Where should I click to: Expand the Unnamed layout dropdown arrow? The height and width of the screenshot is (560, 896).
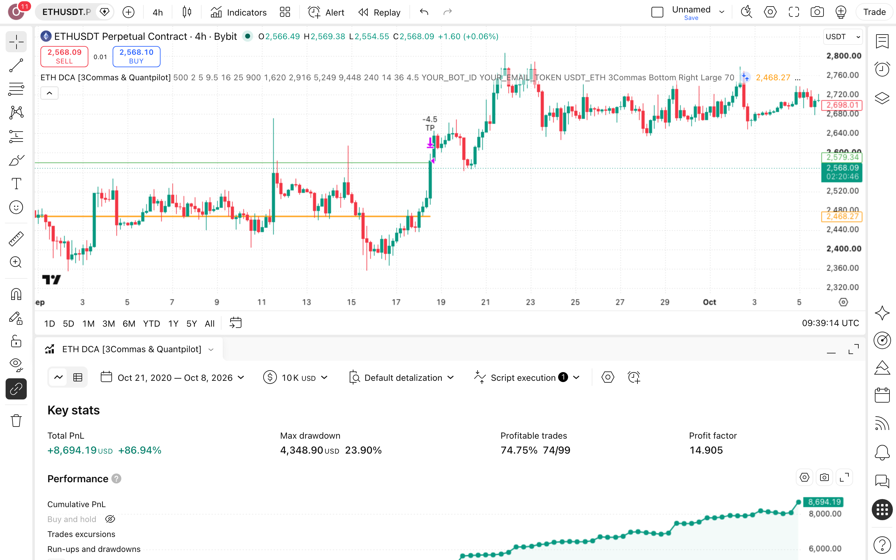point(721,12)
